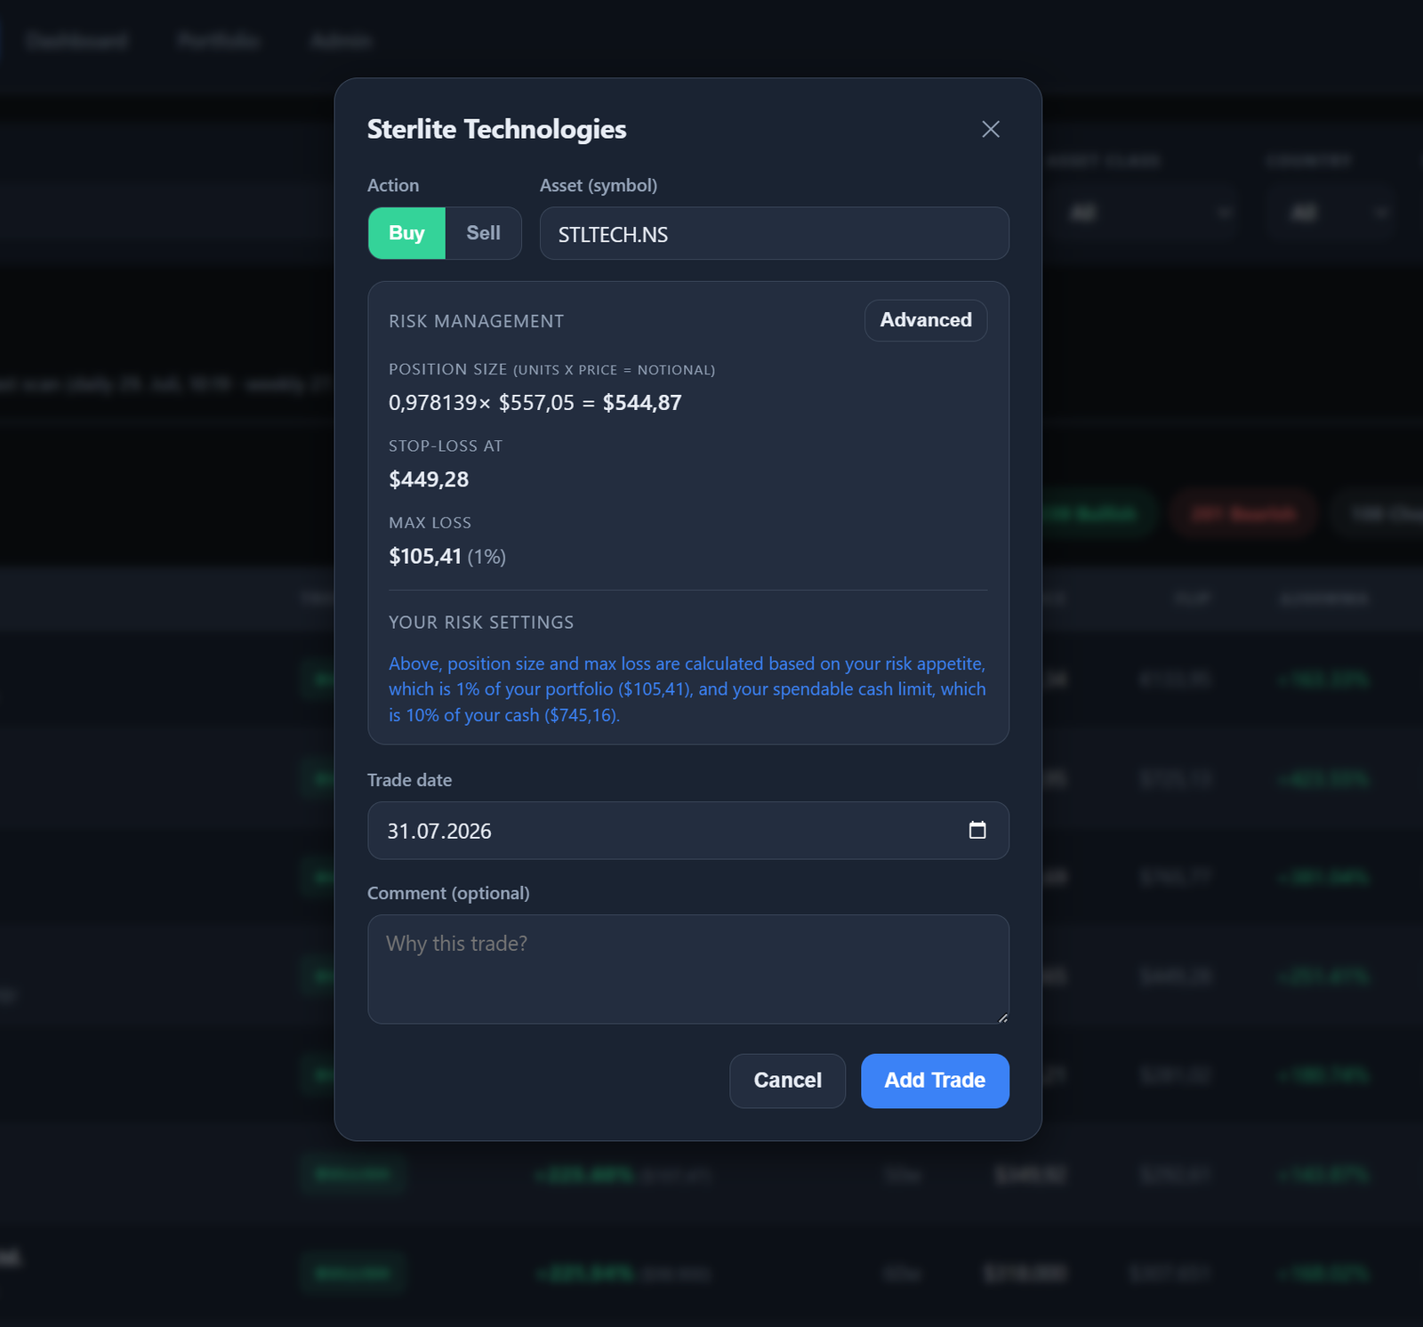This screenshot has width=1423, height=1327.
Task: Click the stop-loss value $449,28
Action: (429, 479)
